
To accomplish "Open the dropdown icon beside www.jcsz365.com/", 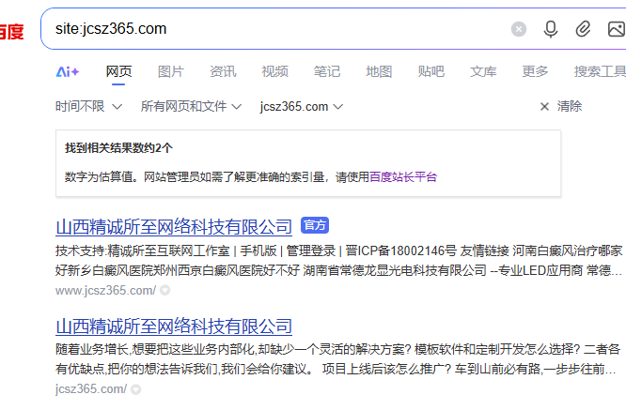I will (164, 291).
